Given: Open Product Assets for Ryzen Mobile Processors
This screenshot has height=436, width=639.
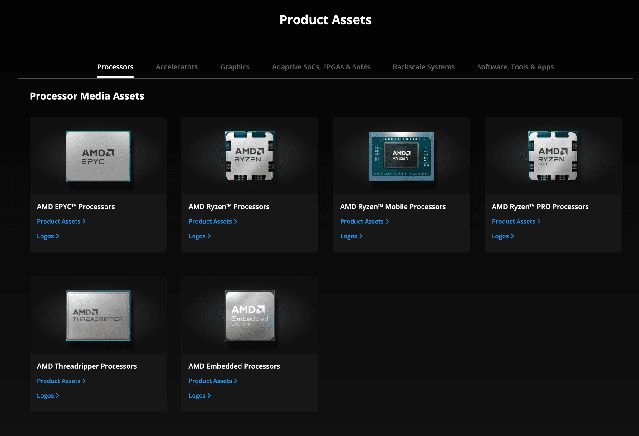Looking at the screenshot, I should 364,221.
